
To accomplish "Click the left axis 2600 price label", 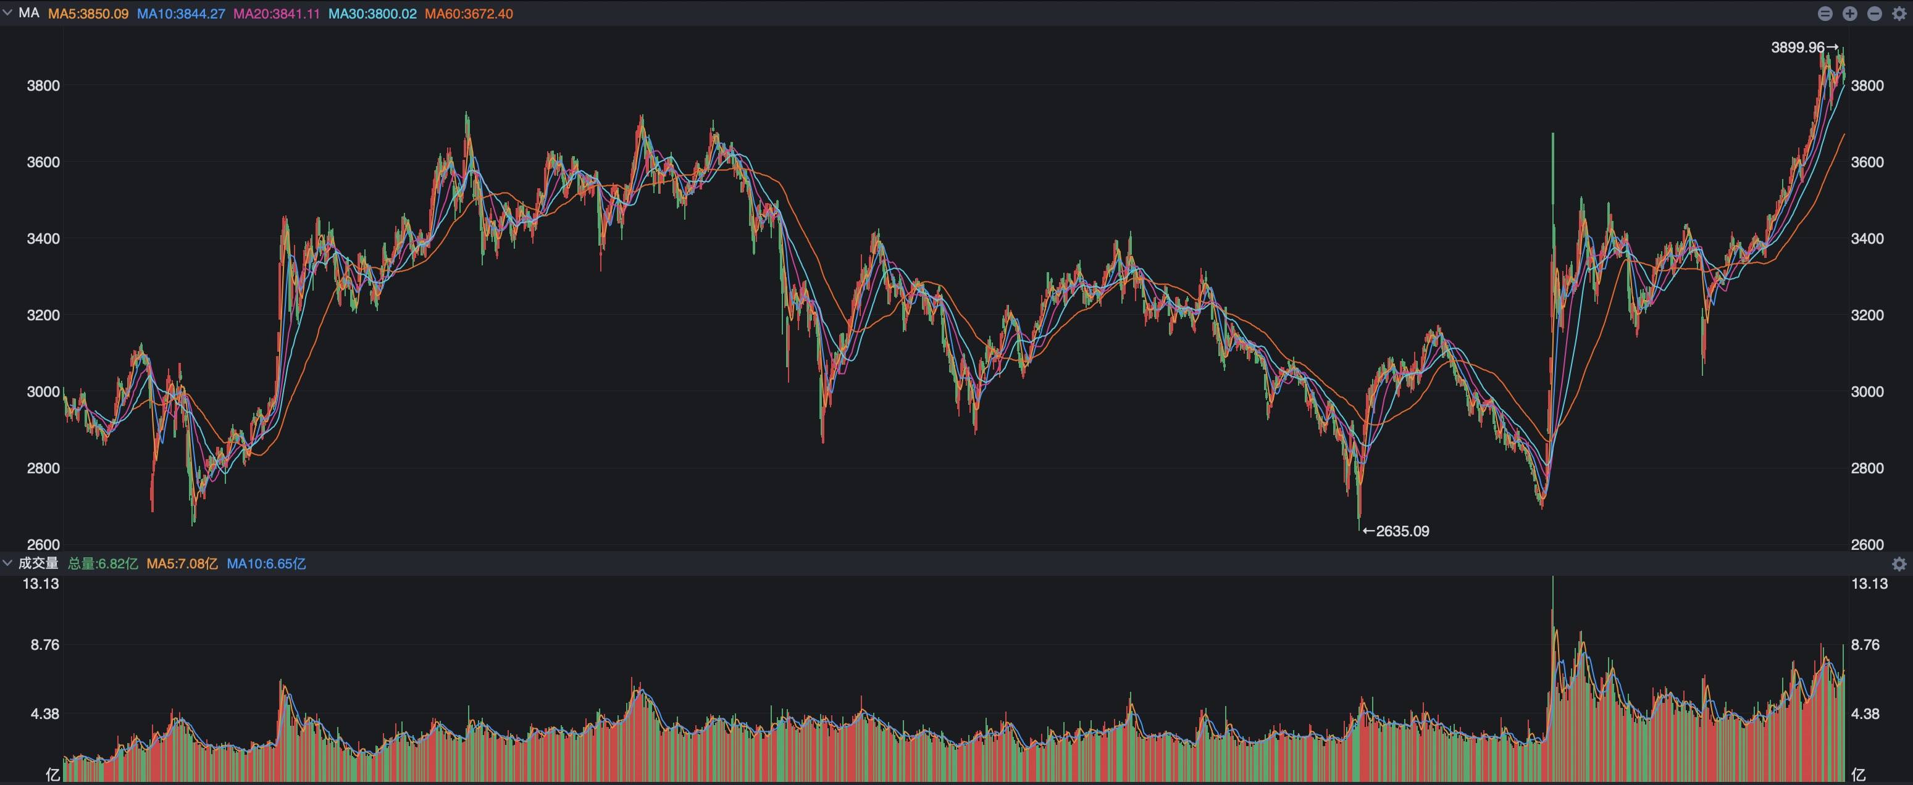I will [43, 544].
